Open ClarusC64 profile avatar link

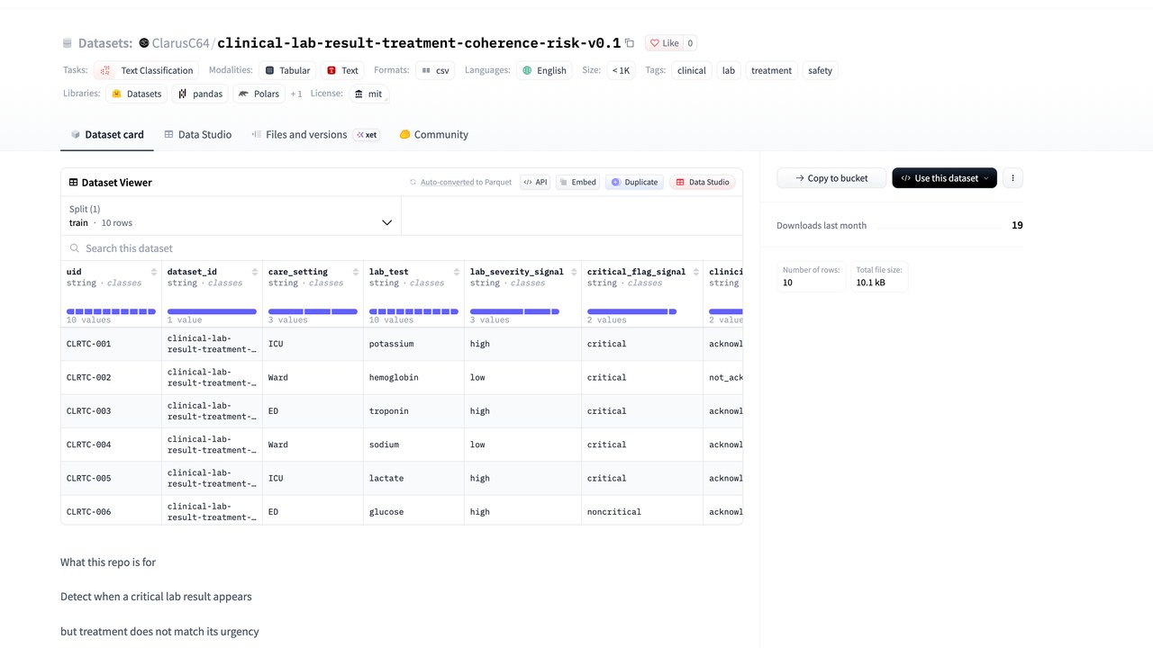(143, 43)
